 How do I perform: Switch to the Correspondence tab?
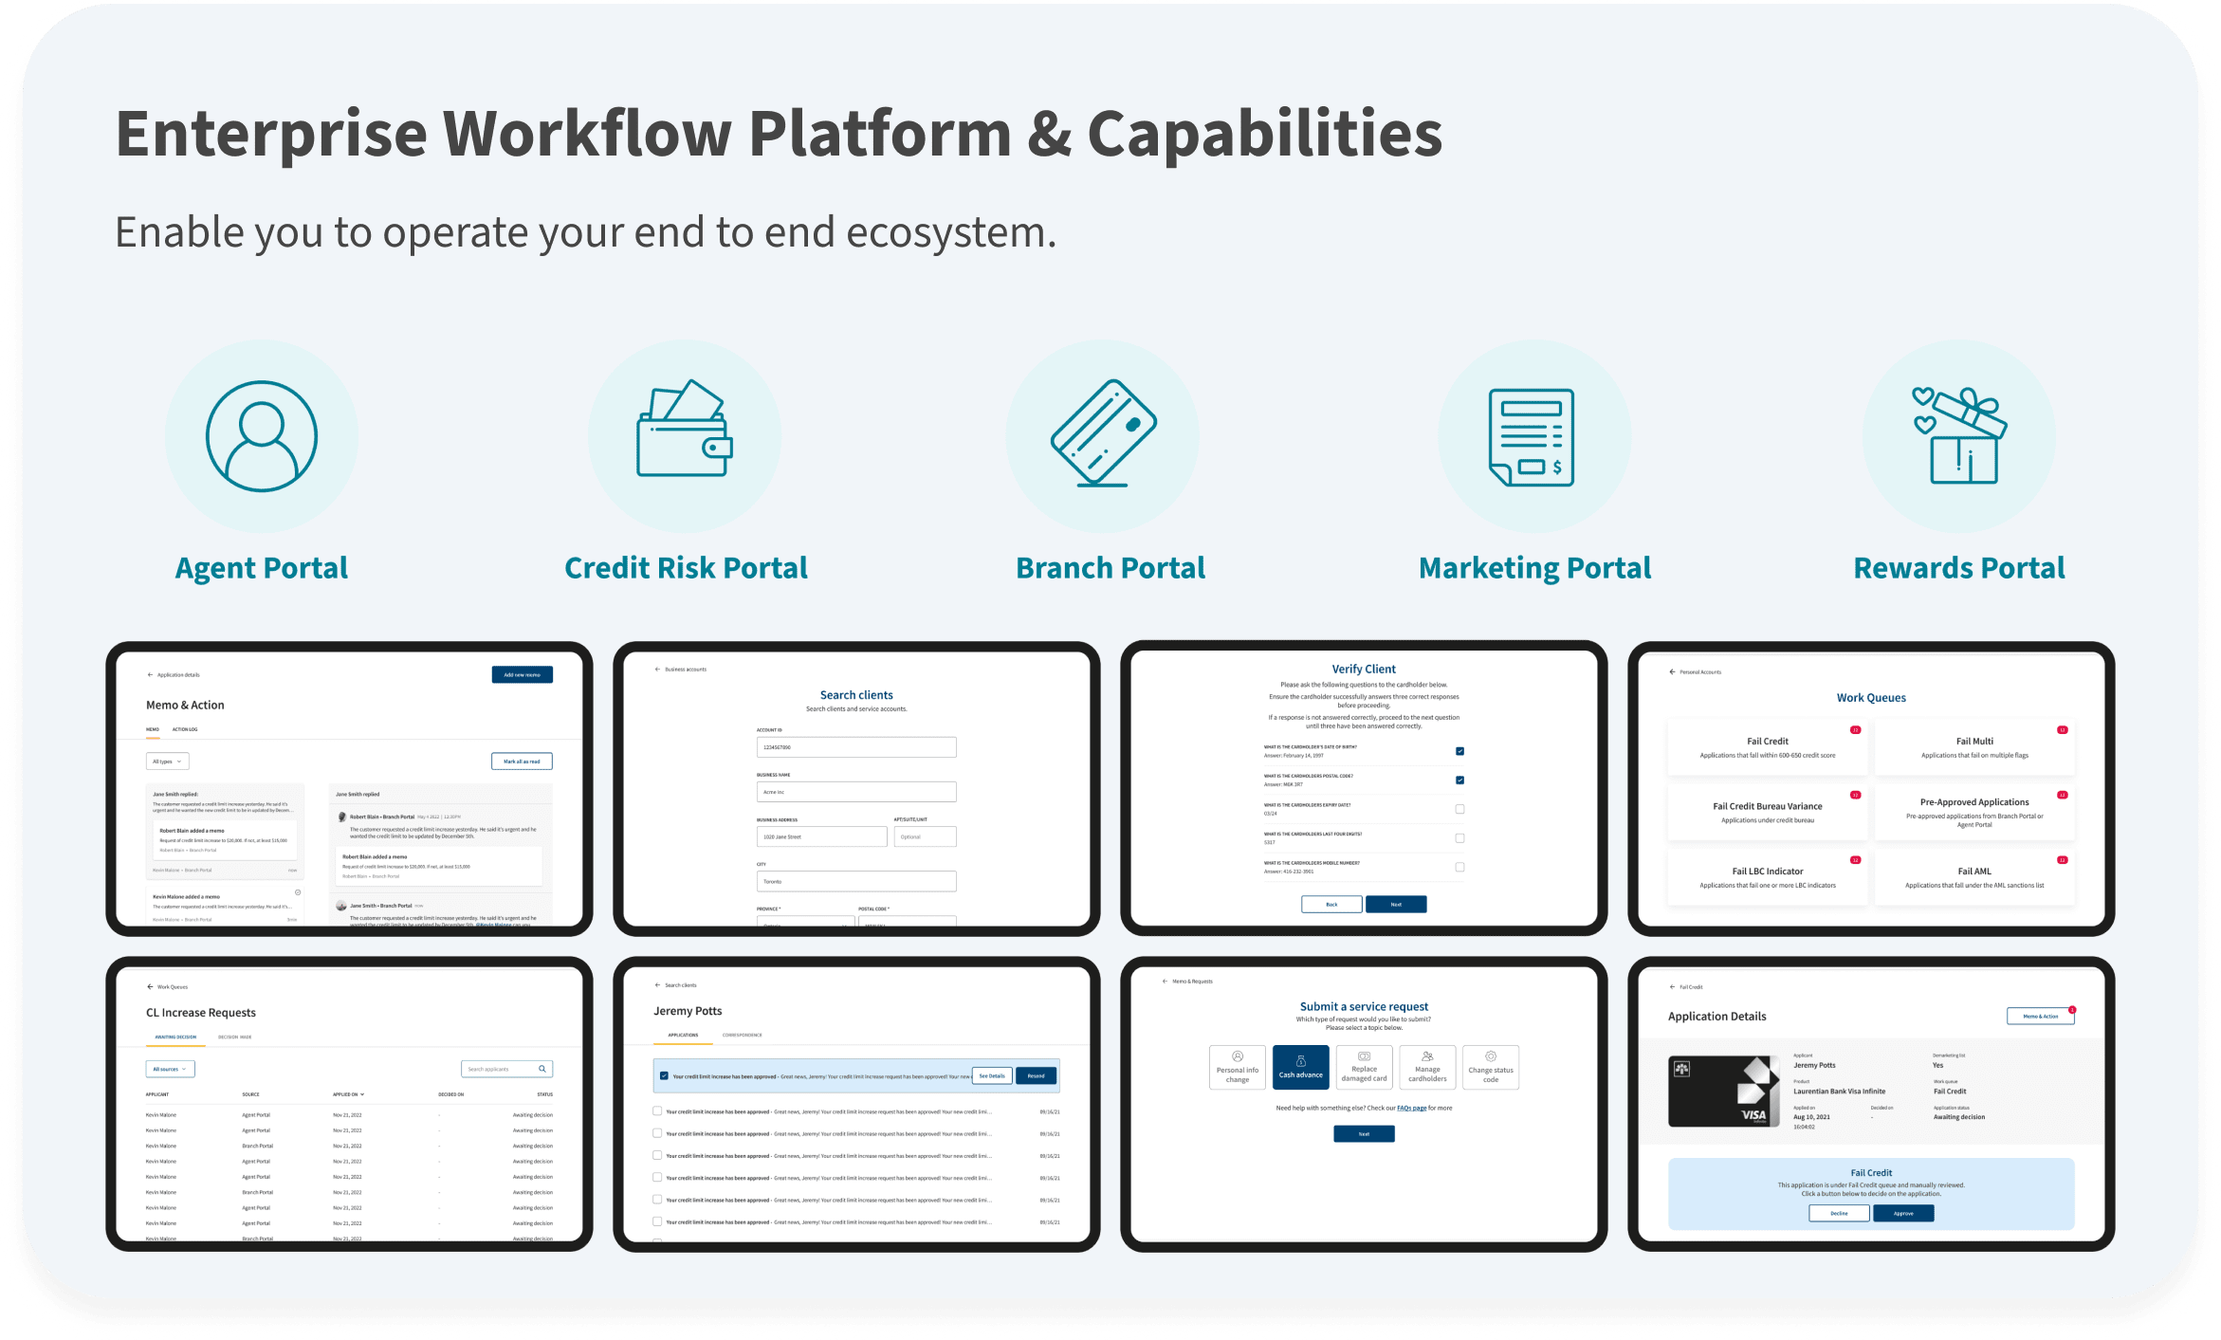[x=742, y=1035]
